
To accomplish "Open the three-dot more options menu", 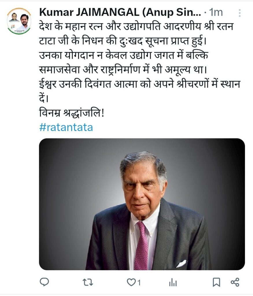I will point(239,13).
